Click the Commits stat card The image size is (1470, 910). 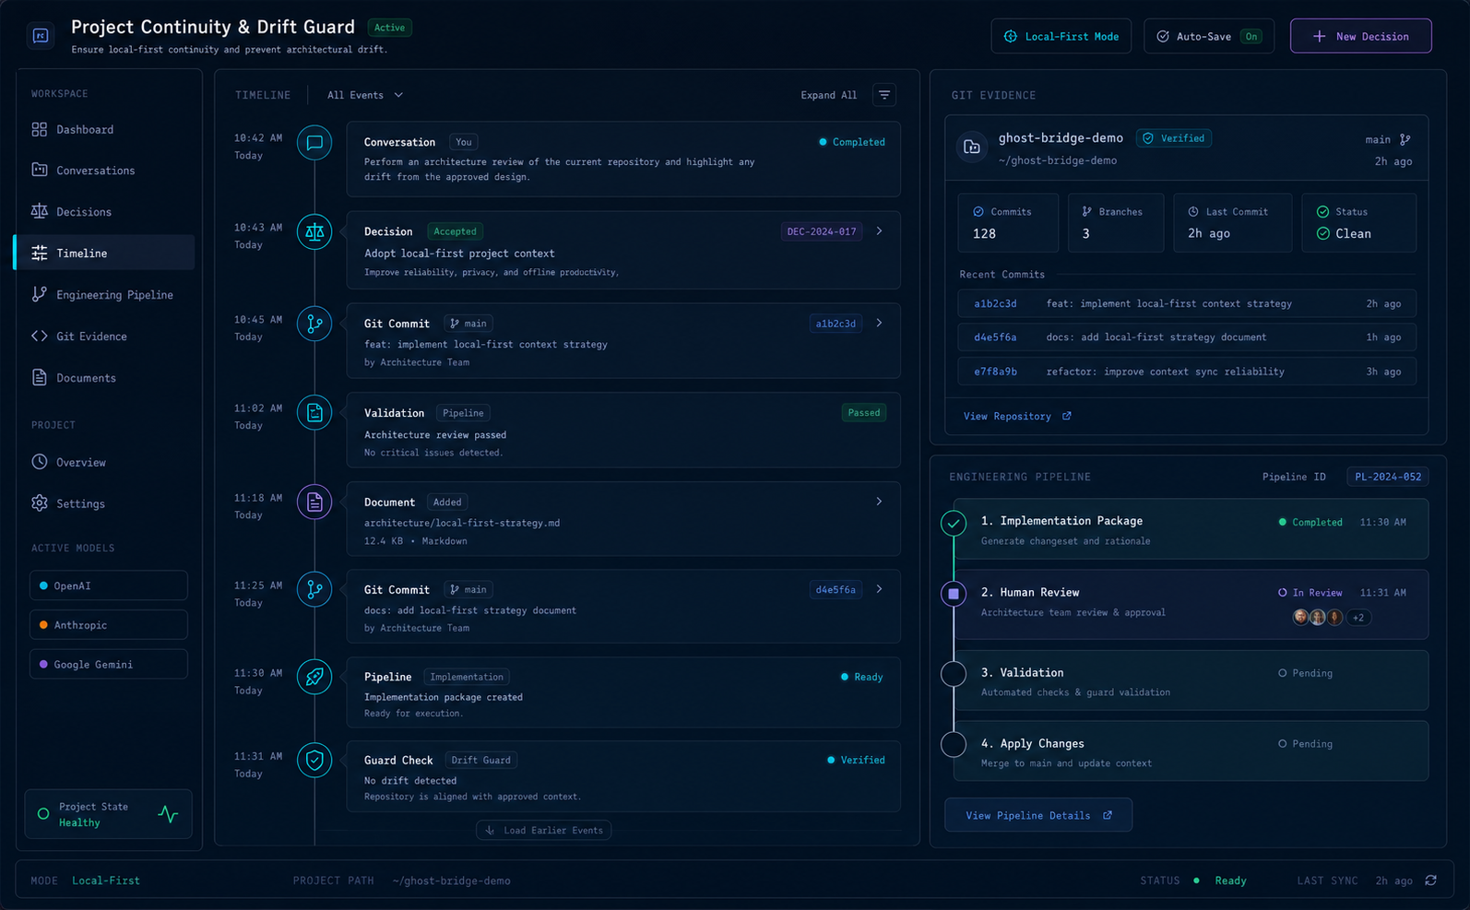[x=1008, y=222]
